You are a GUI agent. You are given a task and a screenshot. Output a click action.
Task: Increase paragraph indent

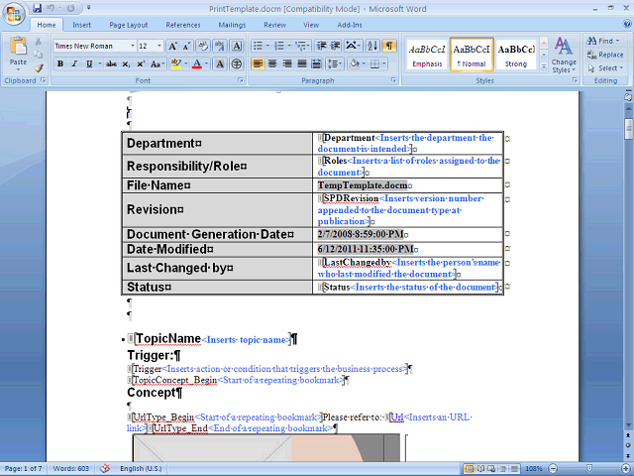(x=335, y=46)
